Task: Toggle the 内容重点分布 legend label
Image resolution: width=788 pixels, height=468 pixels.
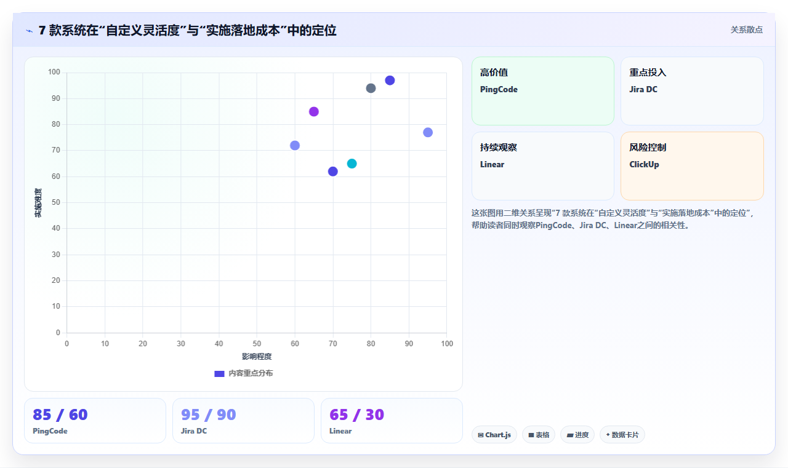Action: click(251, 373)
